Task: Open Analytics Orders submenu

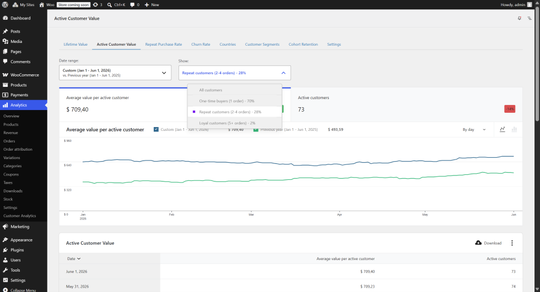Action: [9, 141]
